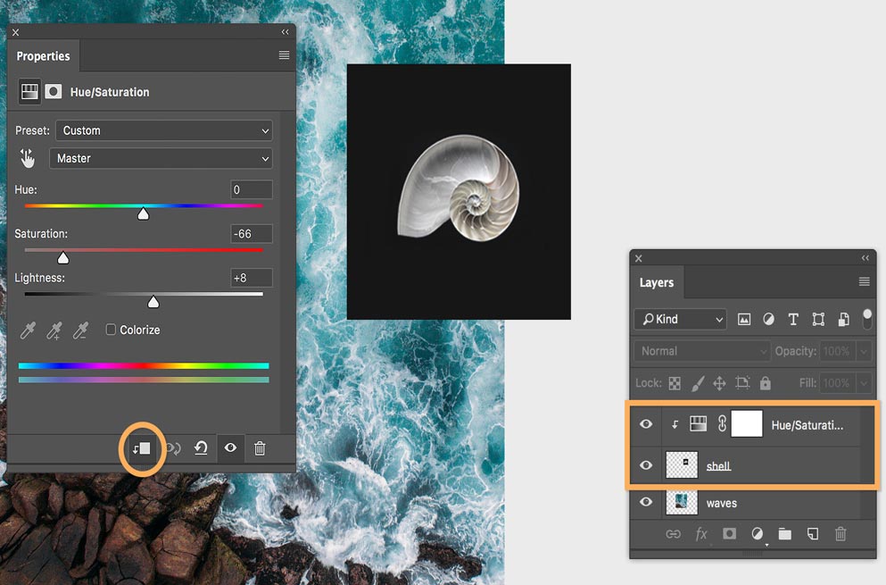Filter layers by smart objects icon
Viewport: 886px width, 585px height.
click(x=844, y=320)
